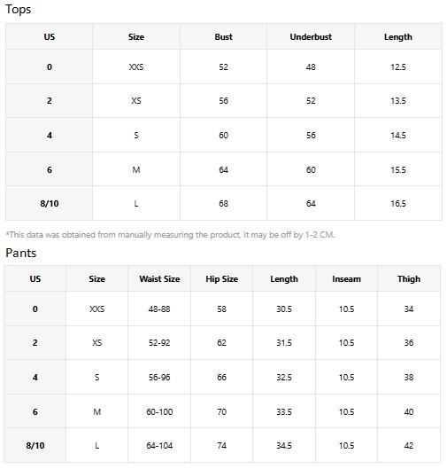
Task: Select the Inseam column header
Action: [346, 278]
